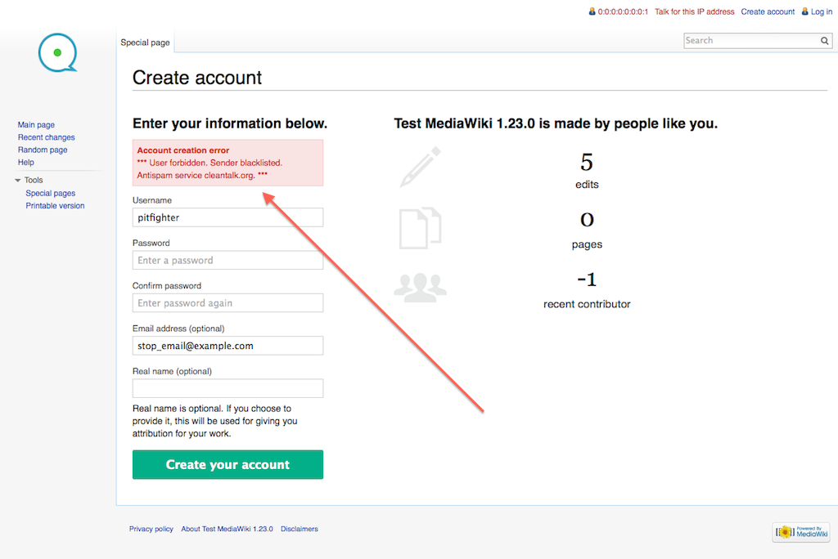The image size is (838, 559).
Task: Click the search magnifying glass icon
Action: (x=825, y=41)
